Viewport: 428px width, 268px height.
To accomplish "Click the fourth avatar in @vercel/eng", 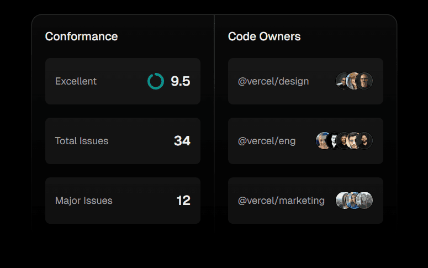I will [x=353, y=141].
